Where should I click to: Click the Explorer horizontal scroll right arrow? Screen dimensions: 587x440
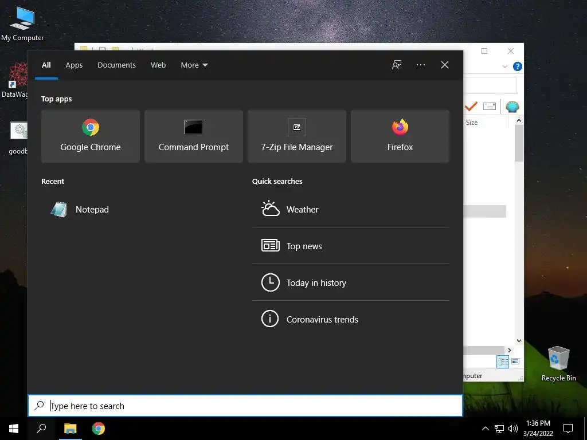[509, 350]
